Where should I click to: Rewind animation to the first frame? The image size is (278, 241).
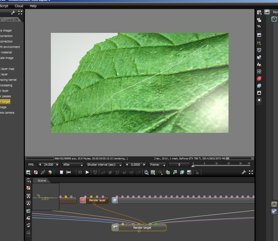point(69,172)
